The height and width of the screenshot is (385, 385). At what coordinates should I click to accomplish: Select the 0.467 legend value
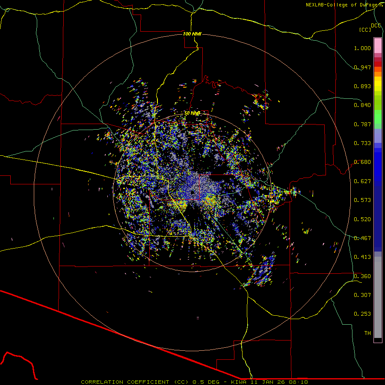362,238
